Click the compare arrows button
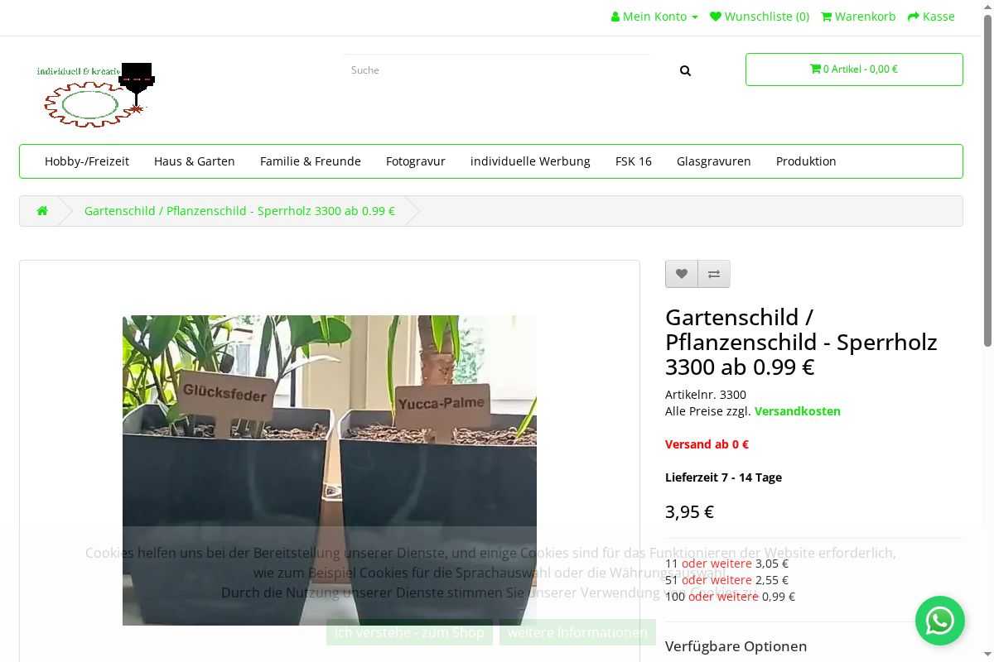Screen dimensions: 994x662 (x=714, y=274)
